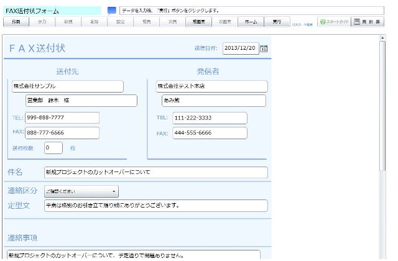This screenshot has width=398, height=261.
Task: Click the 再計算 recalculate button
Action: click(368, 21)
